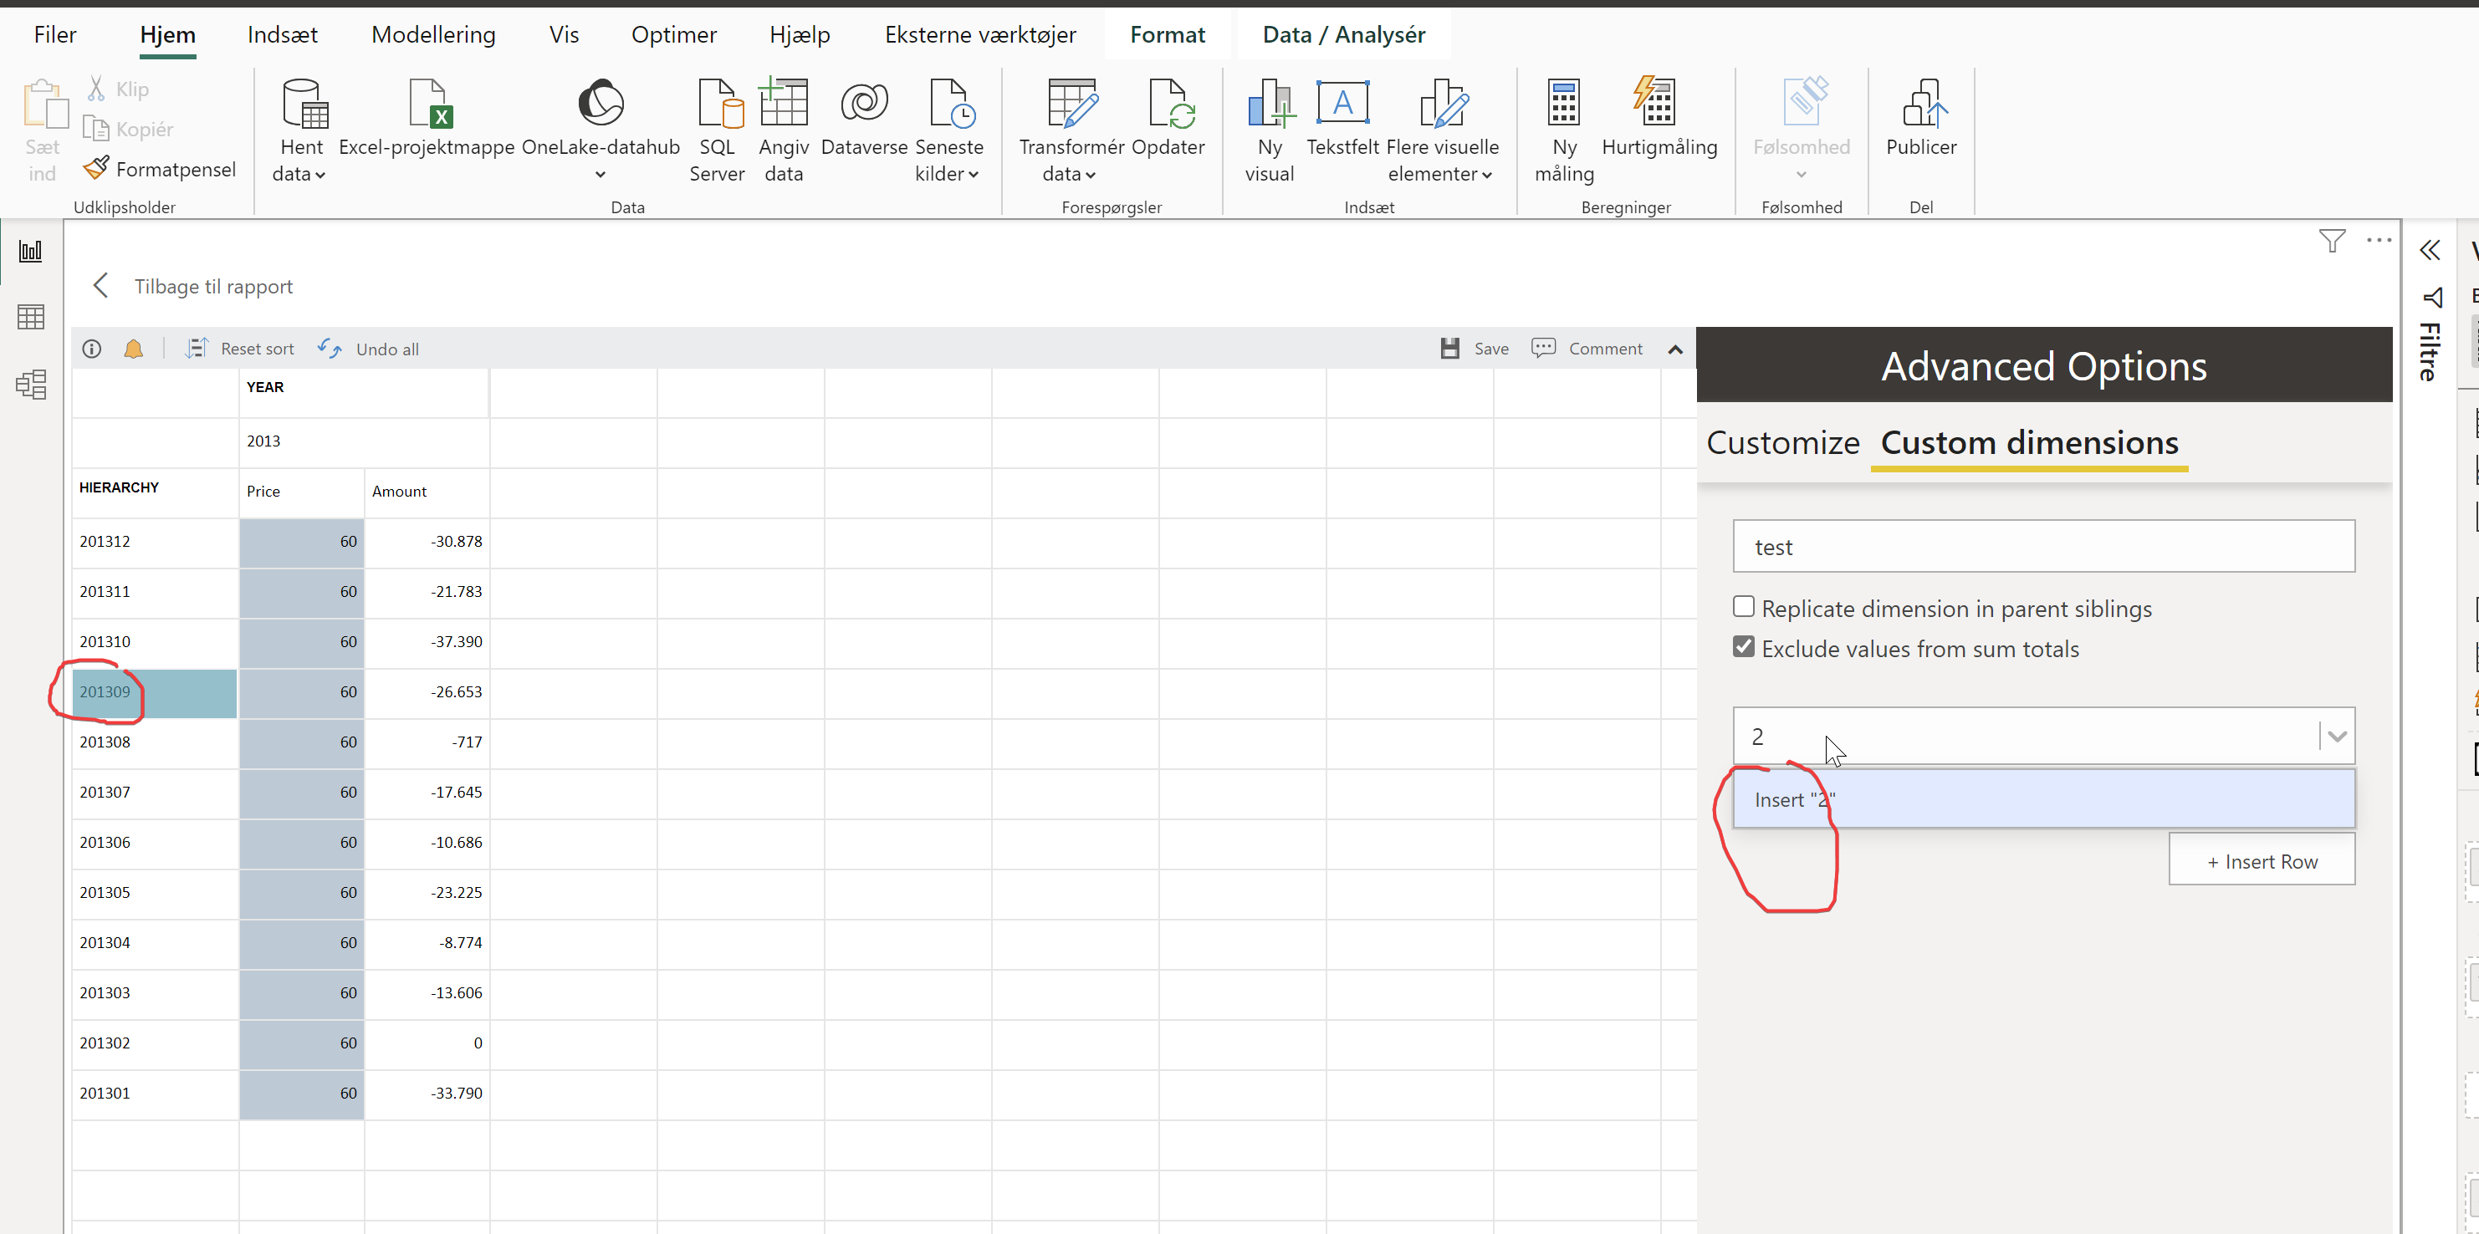Click the Save button
This screenshot has width=2479, height=1234.
click(x=1475, y=348)
